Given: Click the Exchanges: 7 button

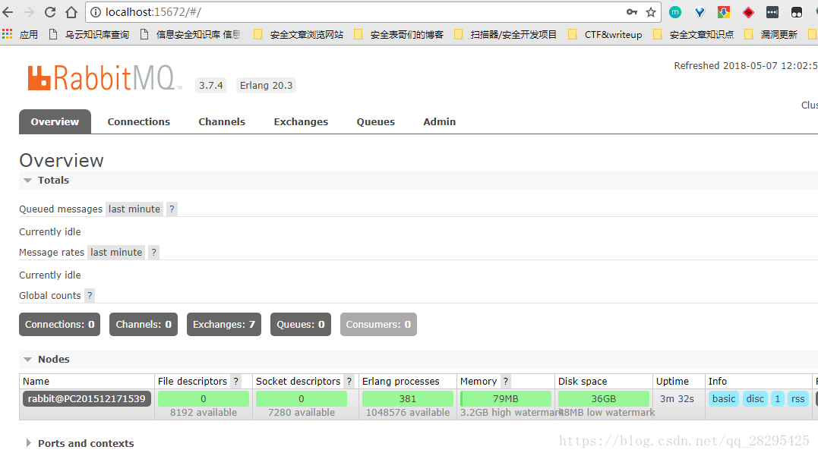Looking at the screenshot, I should [224, 324].
